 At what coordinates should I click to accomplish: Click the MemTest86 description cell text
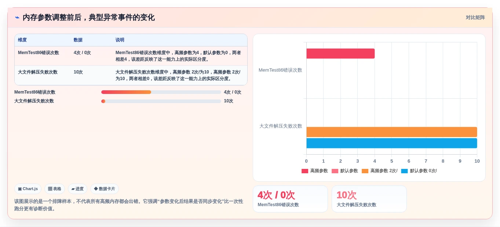point(178,56)
